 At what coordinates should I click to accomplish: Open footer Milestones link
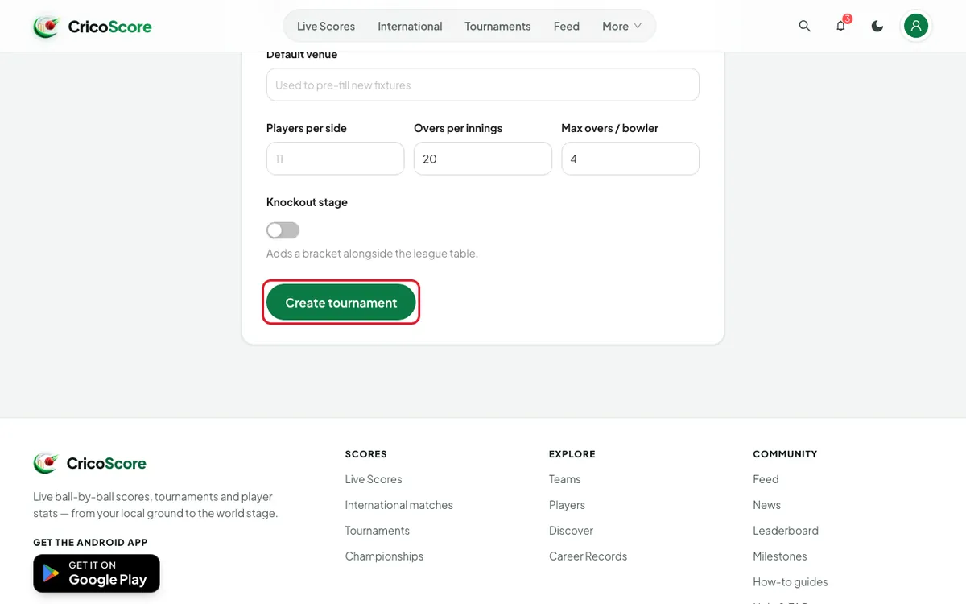pos(780,556)
